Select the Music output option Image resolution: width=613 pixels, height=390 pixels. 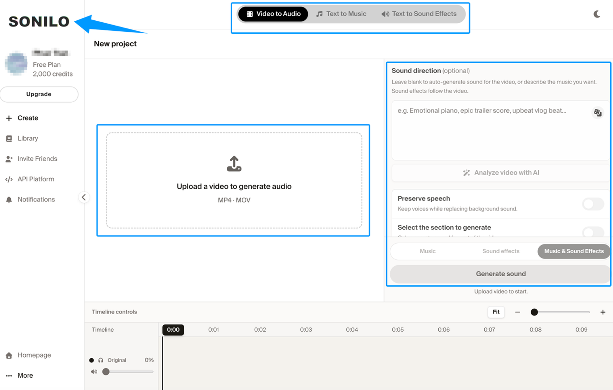tap(428, 251)
